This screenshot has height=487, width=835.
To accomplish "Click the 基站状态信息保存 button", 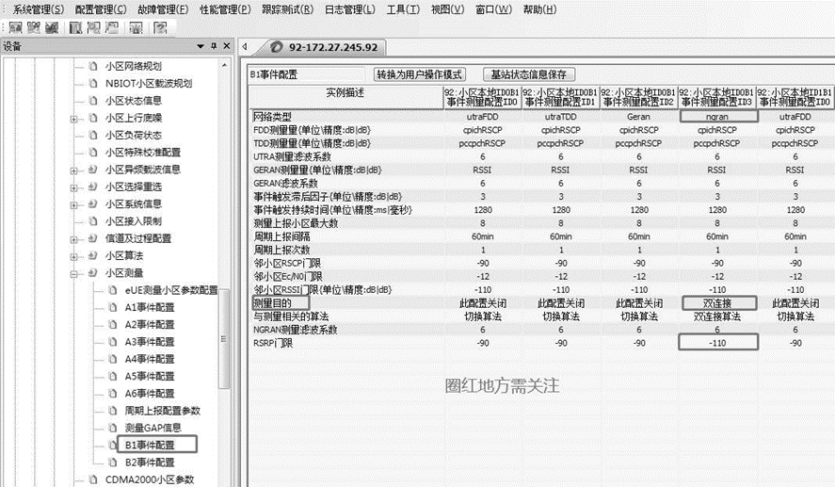I will click(x=529, y=74).
